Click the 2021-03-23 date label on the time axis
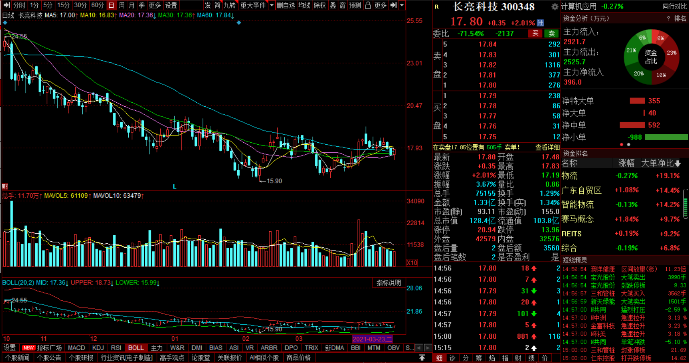689x363 pixels. point(372,339)
